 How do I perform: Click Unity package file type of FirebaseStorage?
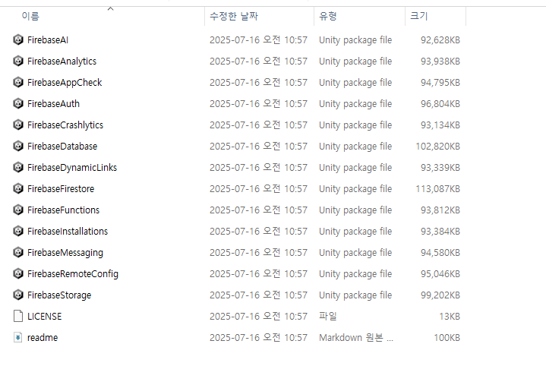tap(355, 295)
